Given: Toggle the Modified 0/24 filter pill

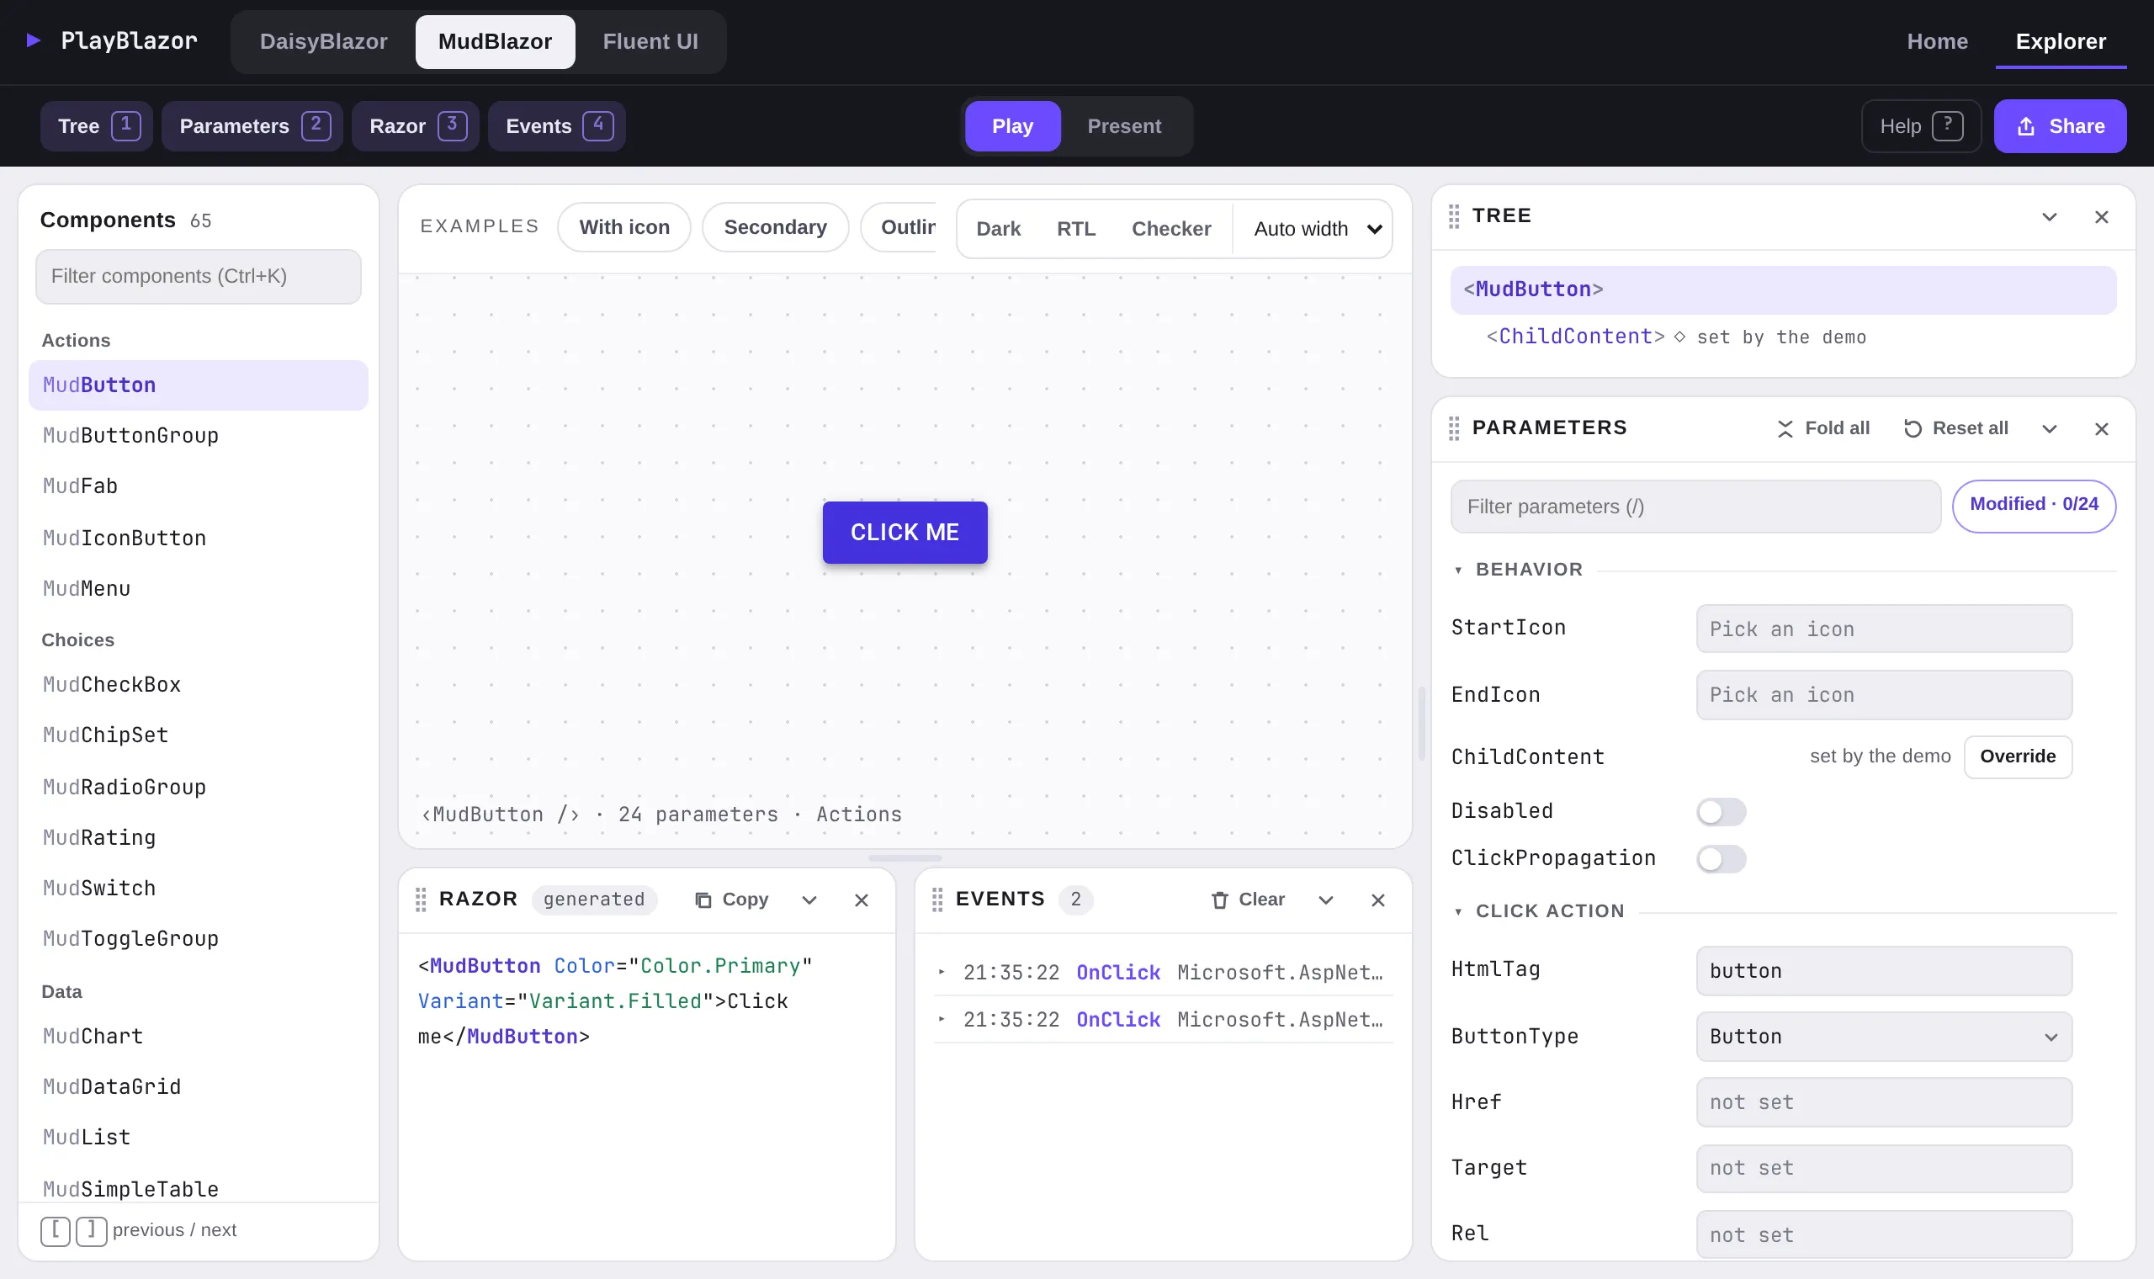Looking at the screenshot, I should coord(2034,506).
